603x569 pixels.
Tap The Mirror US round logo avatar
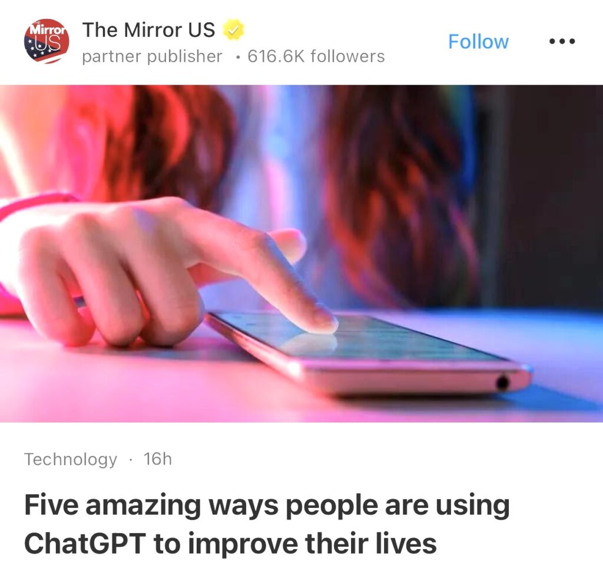pos(47,41)
